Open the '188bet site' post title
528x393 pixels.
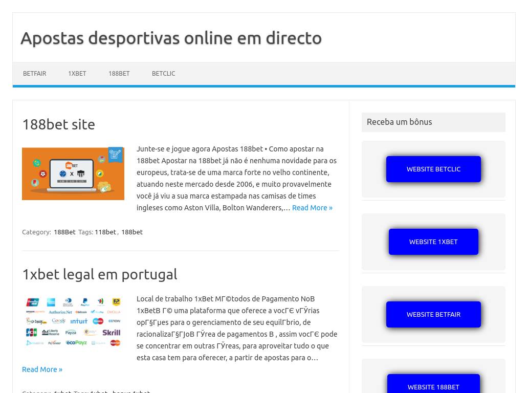pyautogui.click(x=58, y=124)
